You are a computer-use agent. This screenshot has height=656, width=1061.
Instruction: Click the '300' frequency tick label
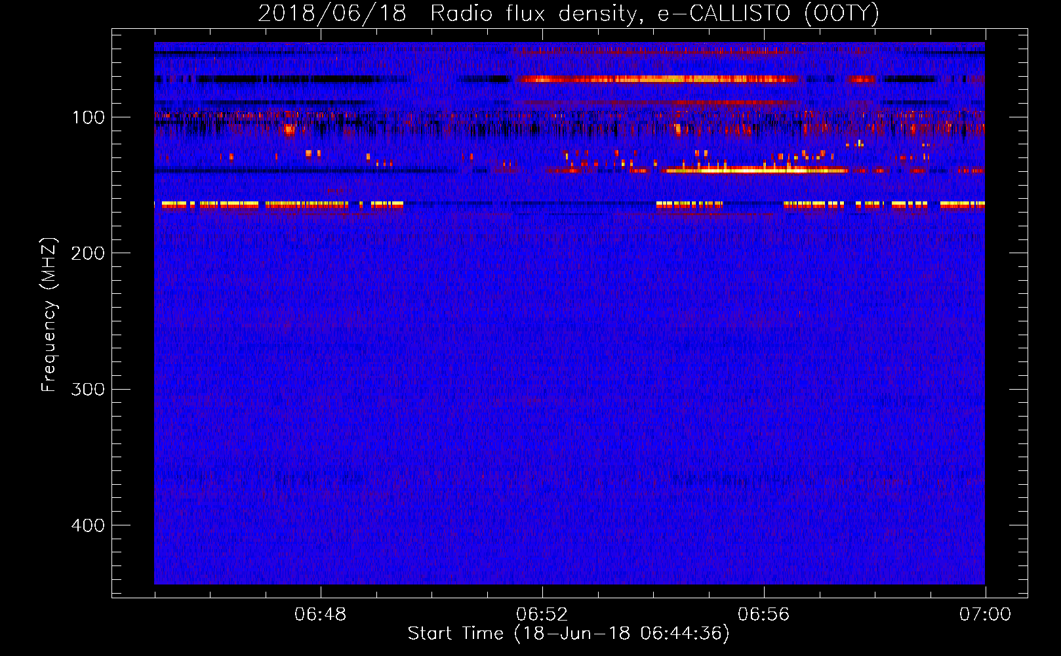[x=88, y=389]
